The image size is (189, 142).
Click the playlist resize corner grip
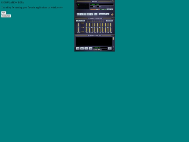tap(113, 50)
